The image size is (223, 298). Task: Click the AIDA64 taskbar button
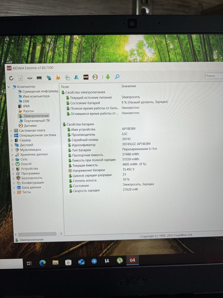(x=132, y=260)
